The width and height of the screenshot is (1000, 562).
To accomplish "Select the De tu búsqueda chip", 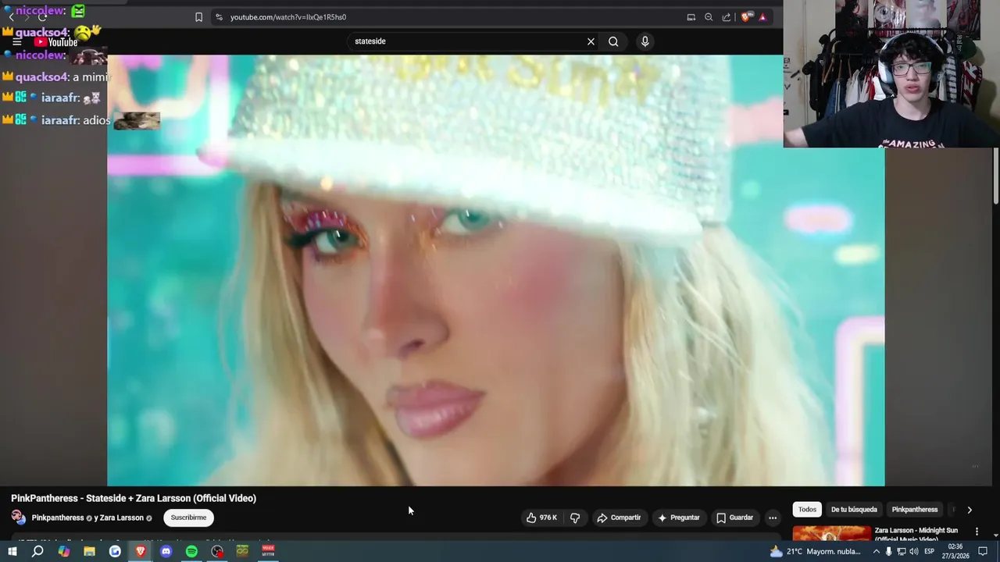I will tap(854, 510).
